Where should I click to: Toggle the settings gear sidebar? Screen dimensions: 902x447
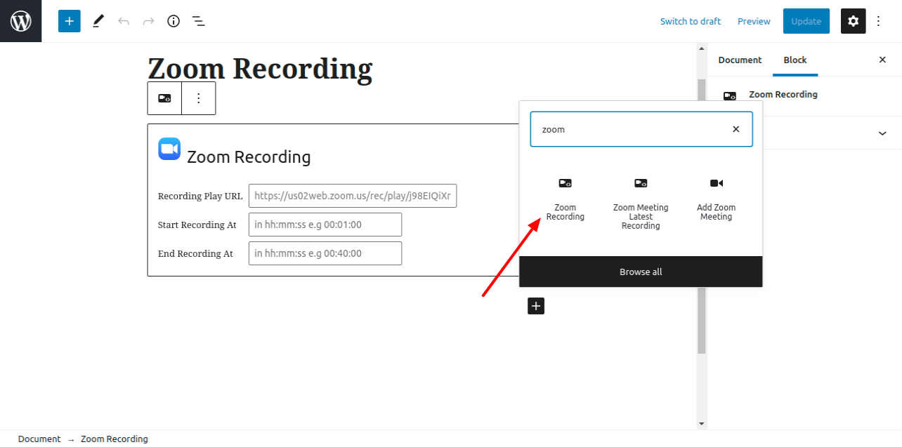click(854, 21)
